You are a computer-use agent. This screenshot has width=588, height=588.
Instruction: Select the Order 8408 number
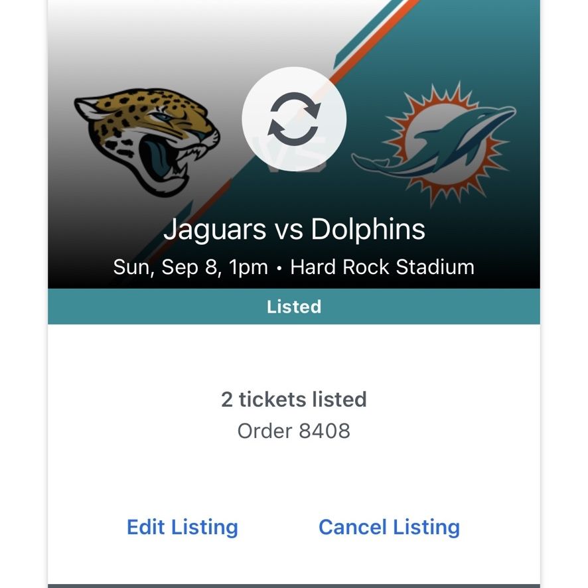294,431
